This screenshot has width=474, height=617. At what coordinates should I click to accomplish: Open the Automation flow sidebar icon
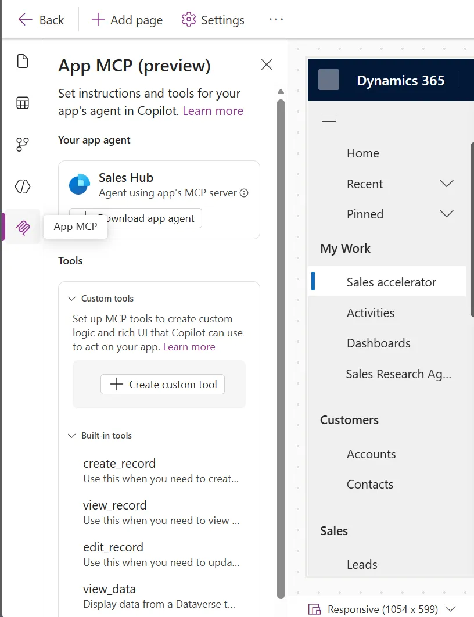click(x=23, y=145)
